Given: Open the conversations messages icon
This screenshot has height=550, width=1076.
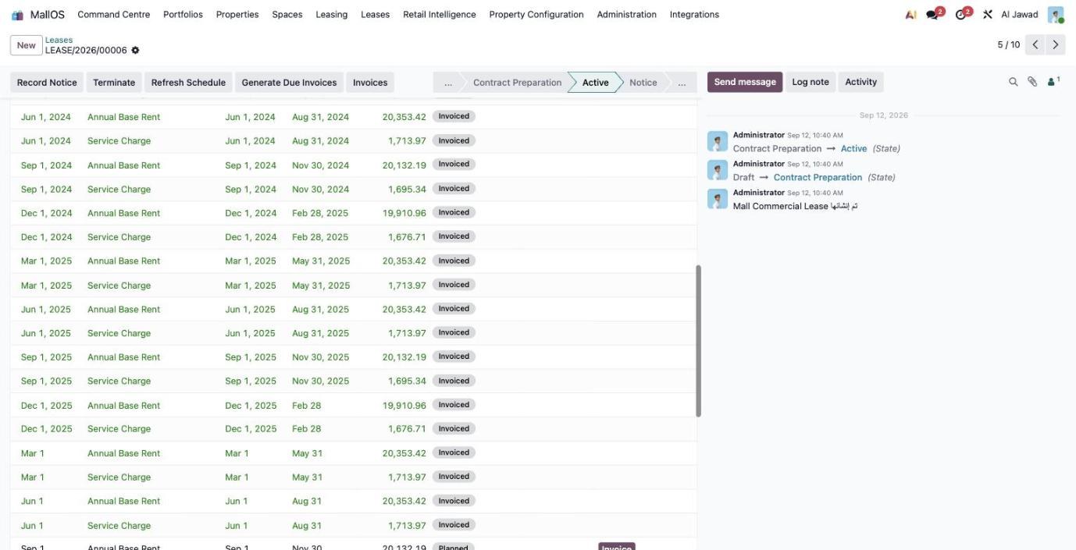Looking at the screenshot, I should point(934,14).
